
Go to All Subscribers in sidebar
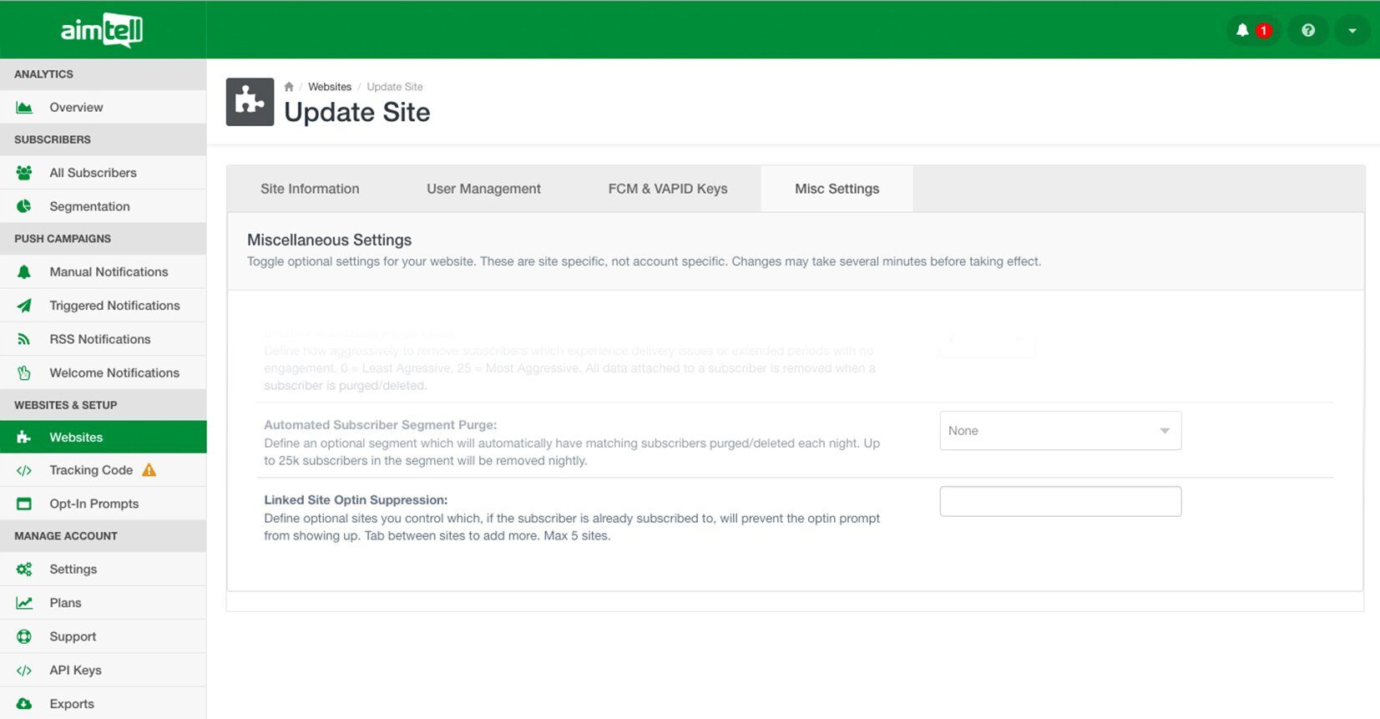pyautogui.click(x=93, y=173)
